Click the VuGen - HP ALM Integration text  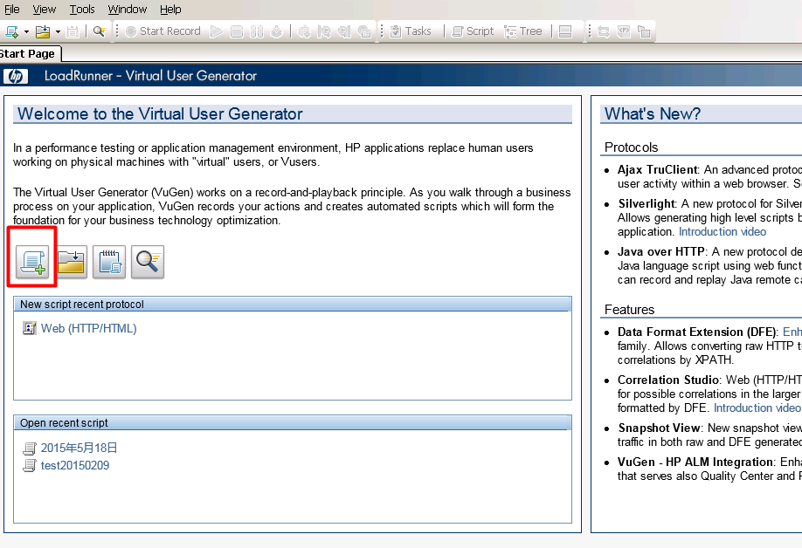click(695, 462)
